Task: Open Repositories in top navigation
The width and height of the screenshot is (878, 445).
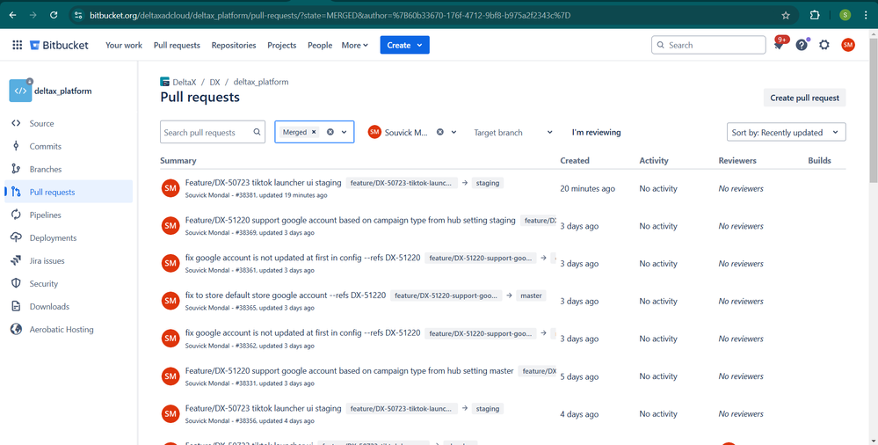Action: [234, 45]
